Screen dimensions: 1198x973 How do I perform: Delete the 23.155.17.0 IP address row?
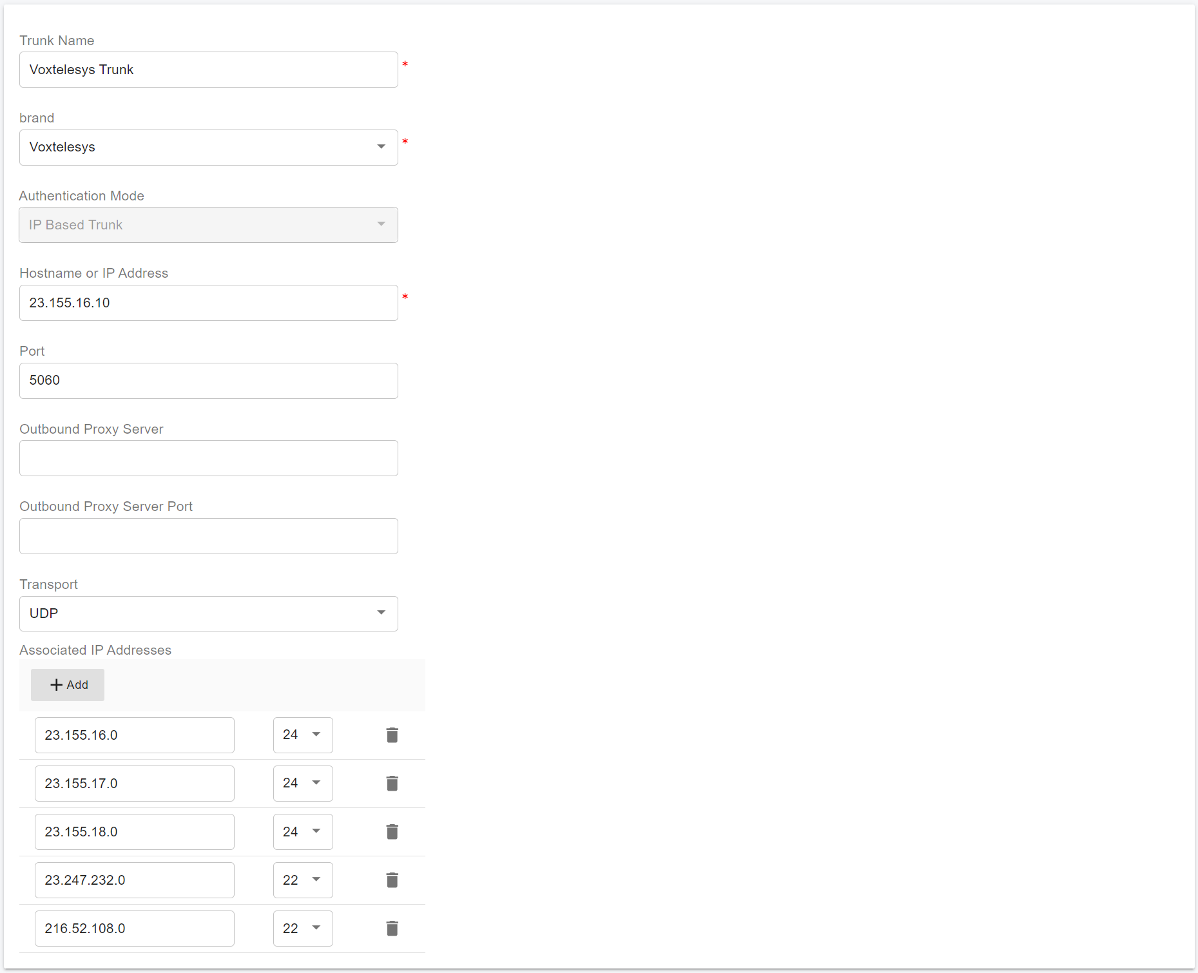click(392, 783)
